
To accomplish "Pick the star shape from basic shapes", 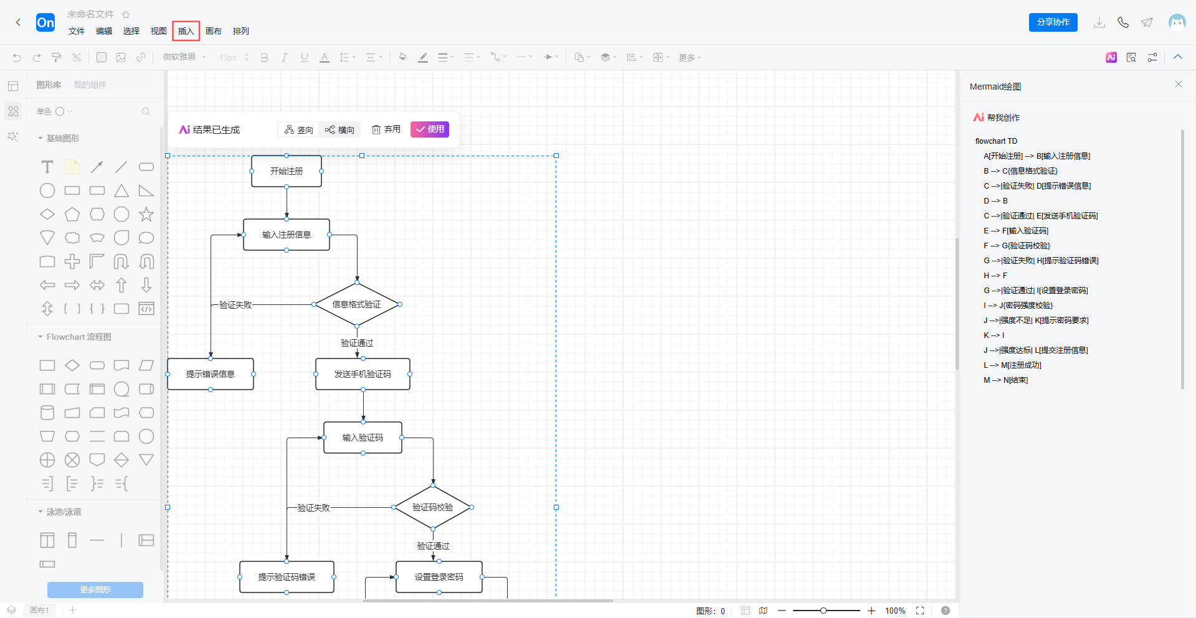I will click(x=146, y=214).
